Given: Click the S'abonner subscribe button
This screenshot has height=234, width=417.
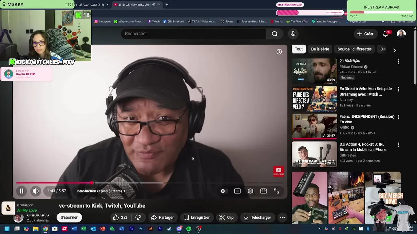Looking at the screenshot, I should pos(69,217).
